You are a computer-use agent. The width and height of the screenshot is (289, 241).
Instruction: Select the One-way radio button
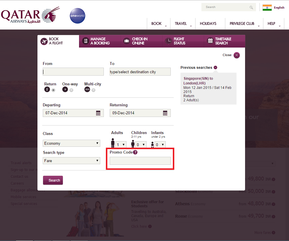click(x=71, y=90)
